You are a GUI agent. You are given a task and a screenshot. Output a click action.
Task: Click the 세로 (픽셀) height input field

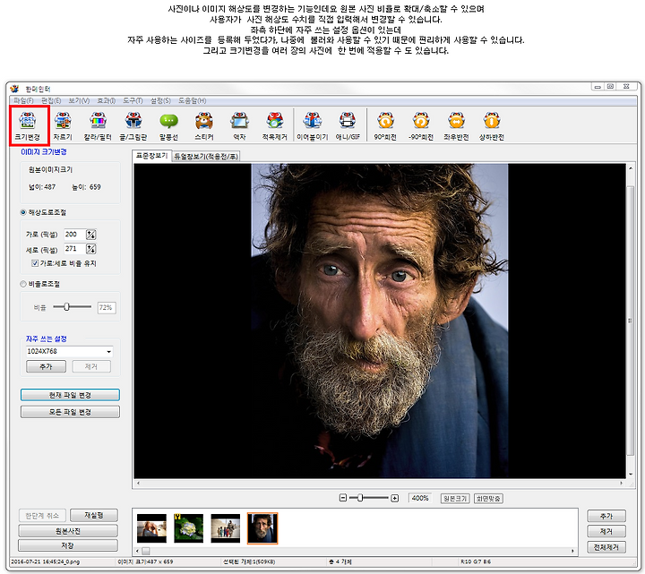[74, 249]
